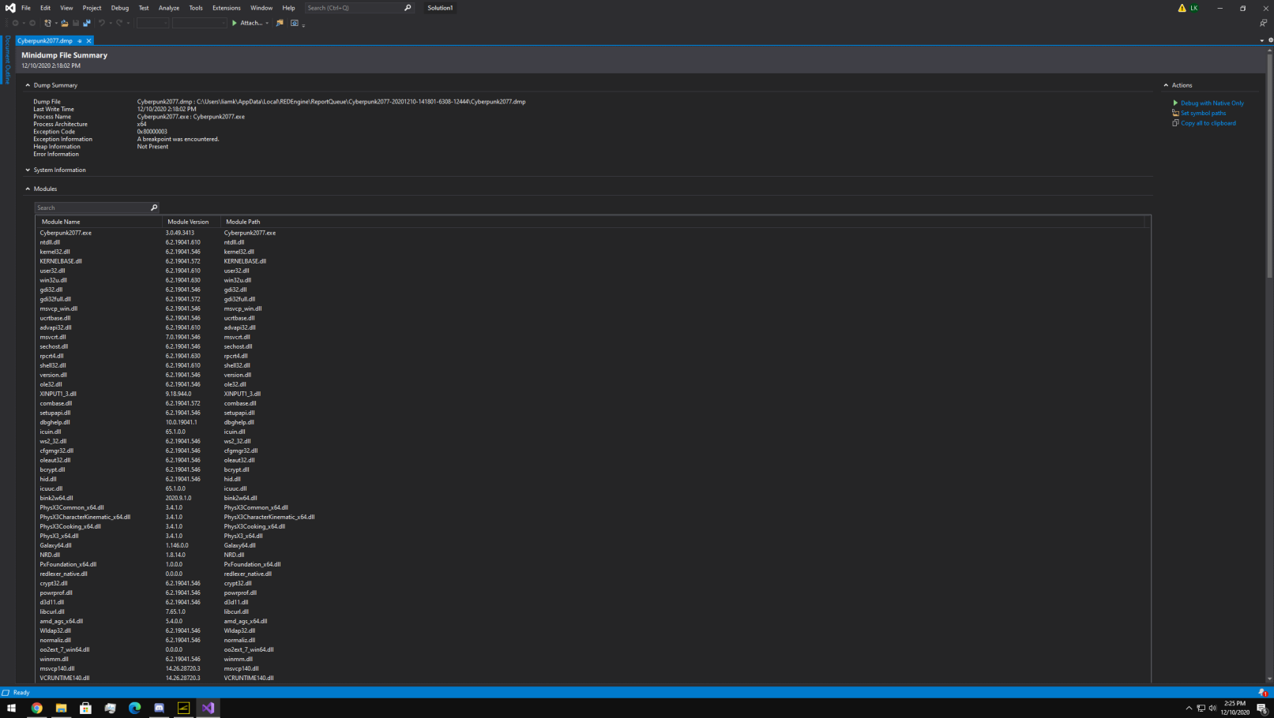Collapse the Actions section

1166,85
